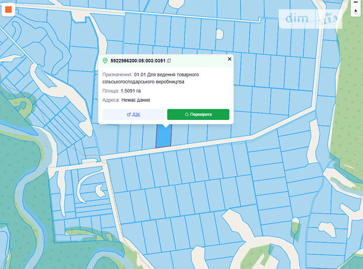Click the area value 1.5091 га
Screen dimensions: 363x269
(131, 91)
